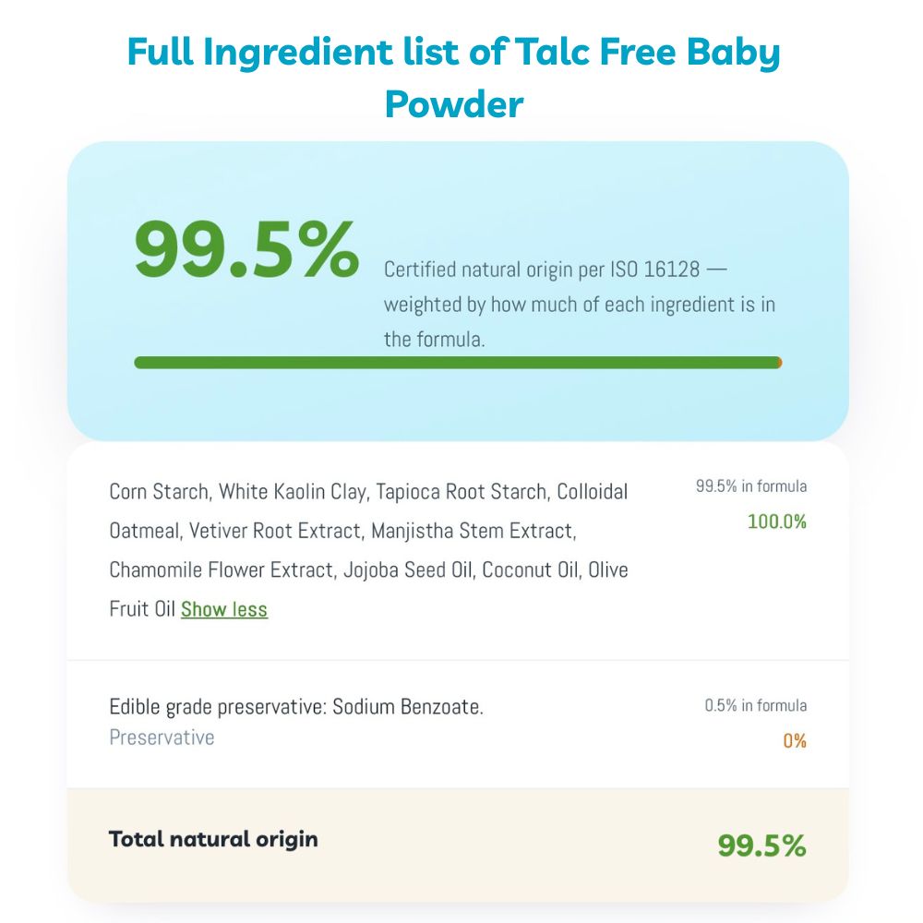923x923 pixels.
Task: Click the 0.5% in formula label
Action: tap(756, 705)
